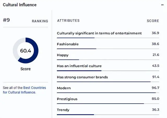Select the Culturally significant in terms of entertainment row
The height and width of the screenshot is (118, 167).
(x=99, y=33)
